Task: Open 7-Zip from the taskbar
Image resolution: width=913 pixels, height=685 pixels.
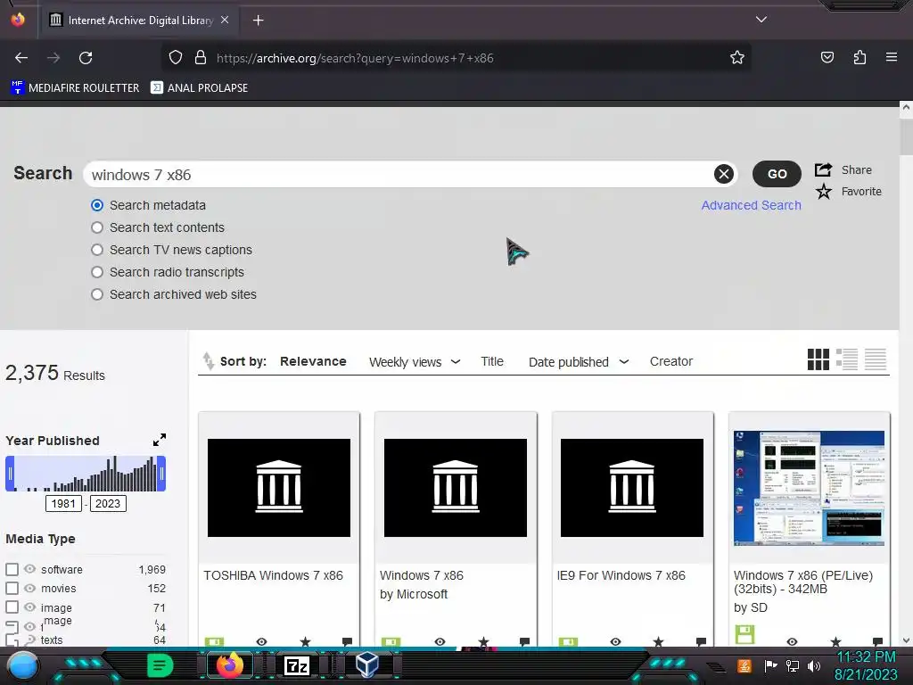Action: [296, 665]
